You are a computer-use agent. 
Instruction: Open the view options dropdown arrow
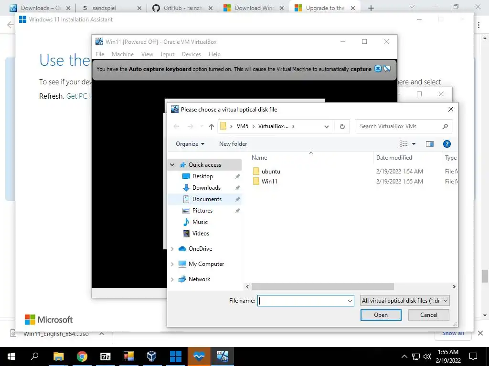414,144
